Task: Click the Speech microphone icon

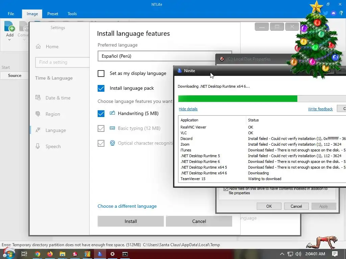Action: click(x=38, y=146)
